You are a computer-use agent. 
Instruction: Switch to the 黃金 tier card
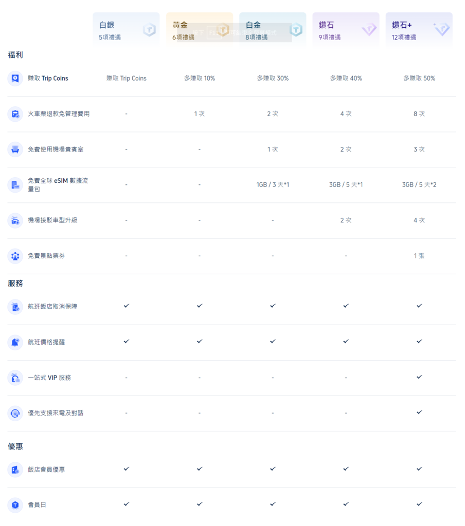tap(200, 29)
